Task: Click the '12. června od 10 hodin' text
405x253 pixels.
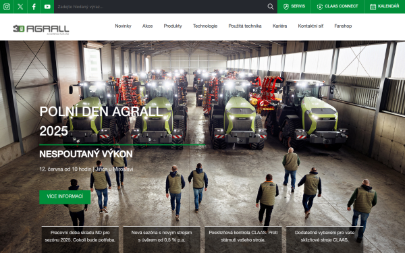Action: (65, 169)
